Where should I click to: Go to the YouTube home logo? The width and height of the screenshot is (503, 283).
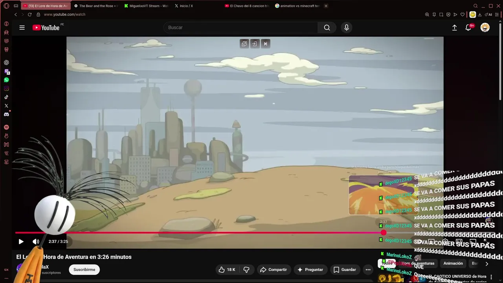(46, 28)
